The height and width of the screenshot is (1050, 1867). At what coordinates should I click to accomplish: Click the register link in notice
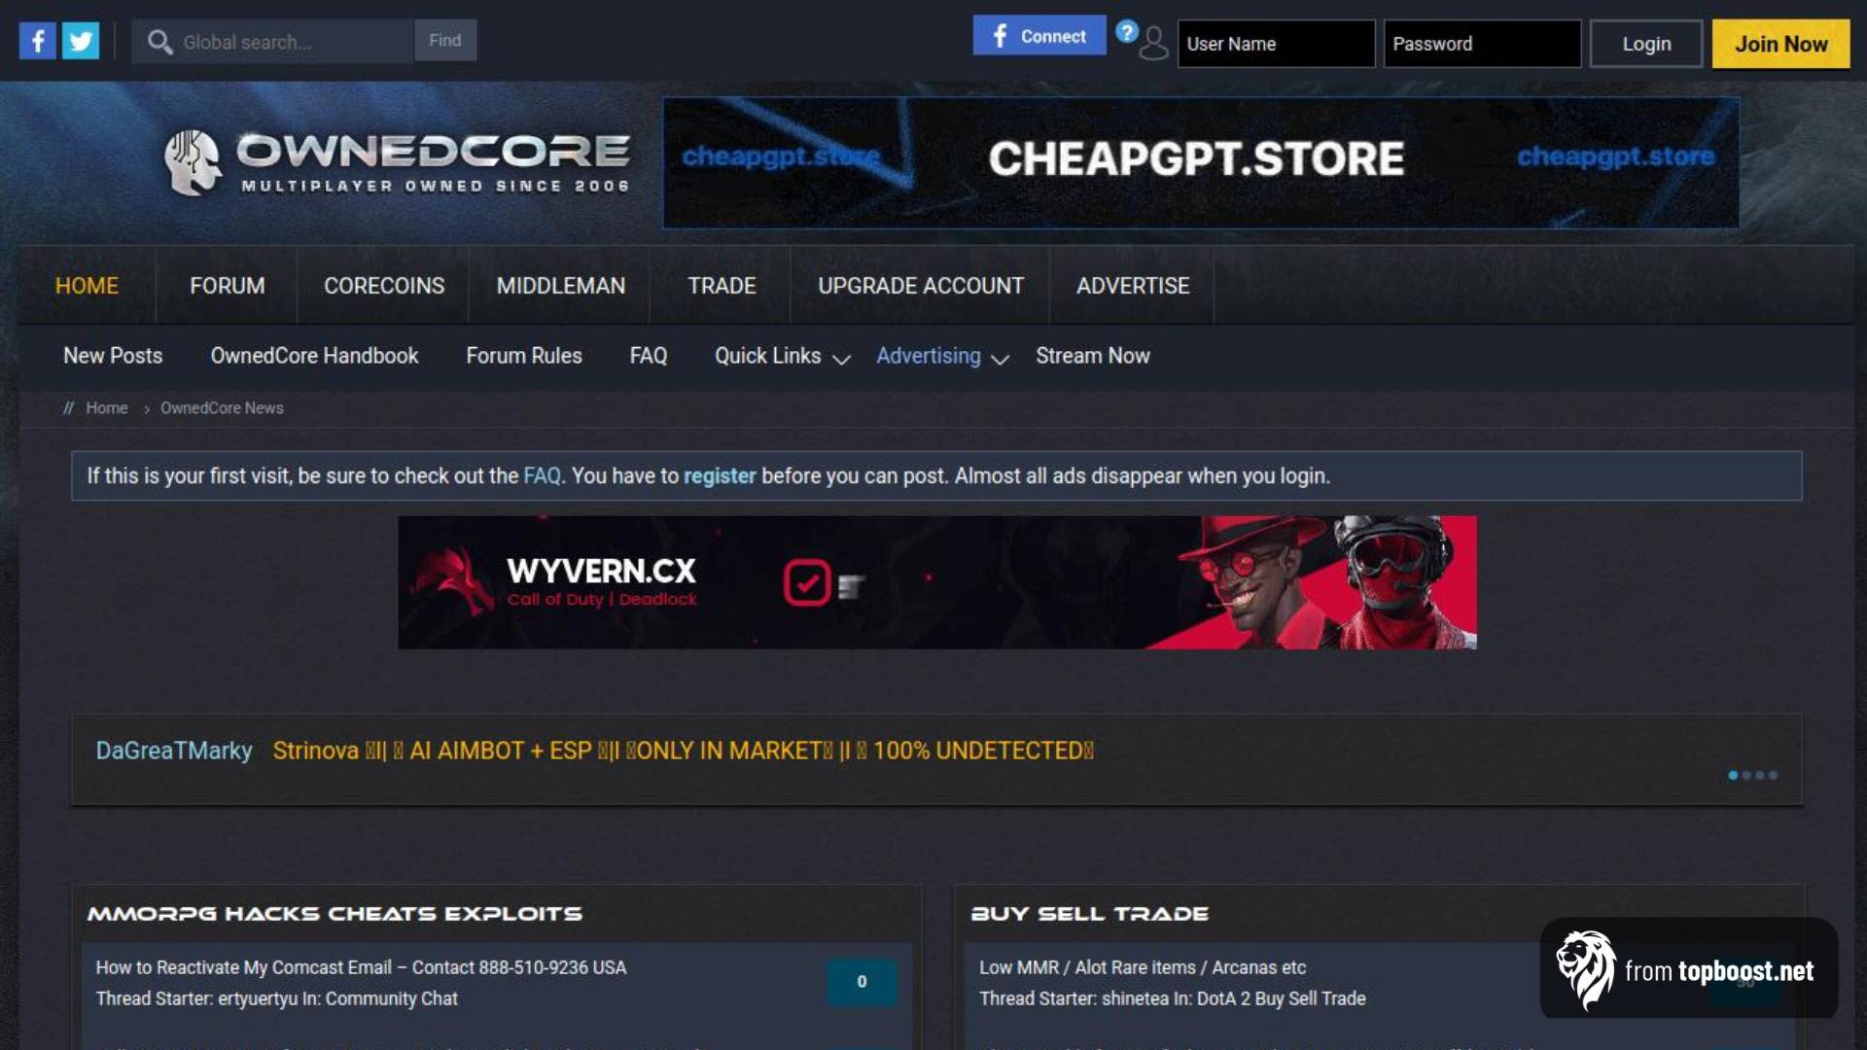[720, 476]
